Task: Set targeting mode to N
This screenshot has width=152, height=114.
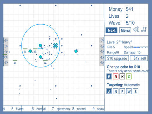Action: (x=116, y=91)
